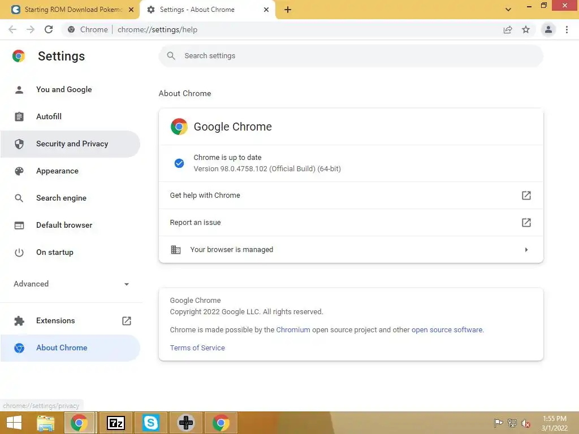Click Get help with Chrome row

point(351,195)
